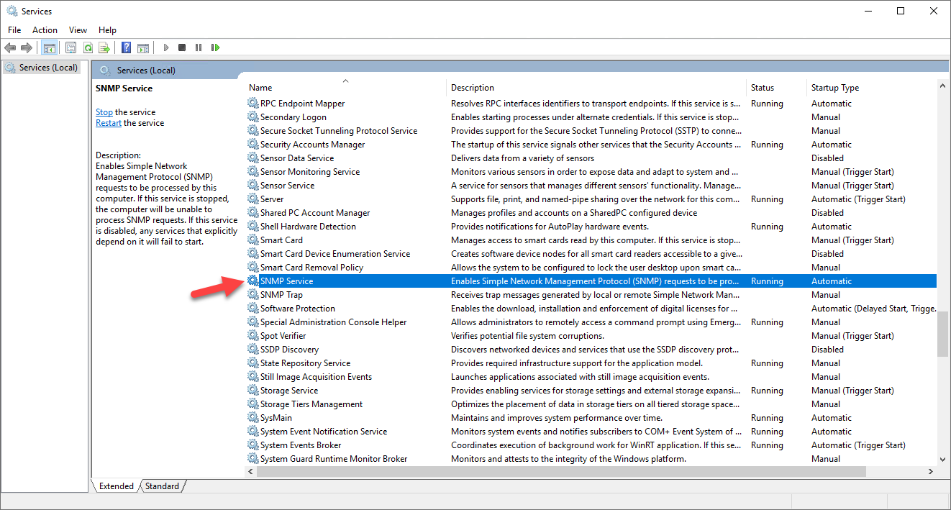Viewport: 951px width, 510px height.
Task: Toggle the Show/Hide Action Pane icon
Action: pyautogui.click(x=143, y=47)
